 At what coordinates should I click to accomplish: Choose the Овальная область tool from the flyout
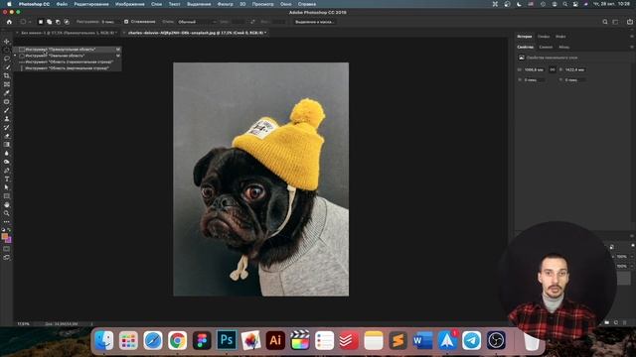pyautogui.click(x=67, y=56)
